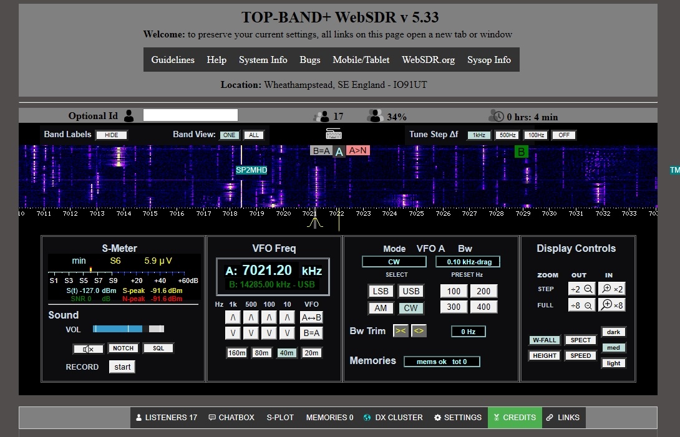Expand the LISTENERS 17 panel

point(166,418)
